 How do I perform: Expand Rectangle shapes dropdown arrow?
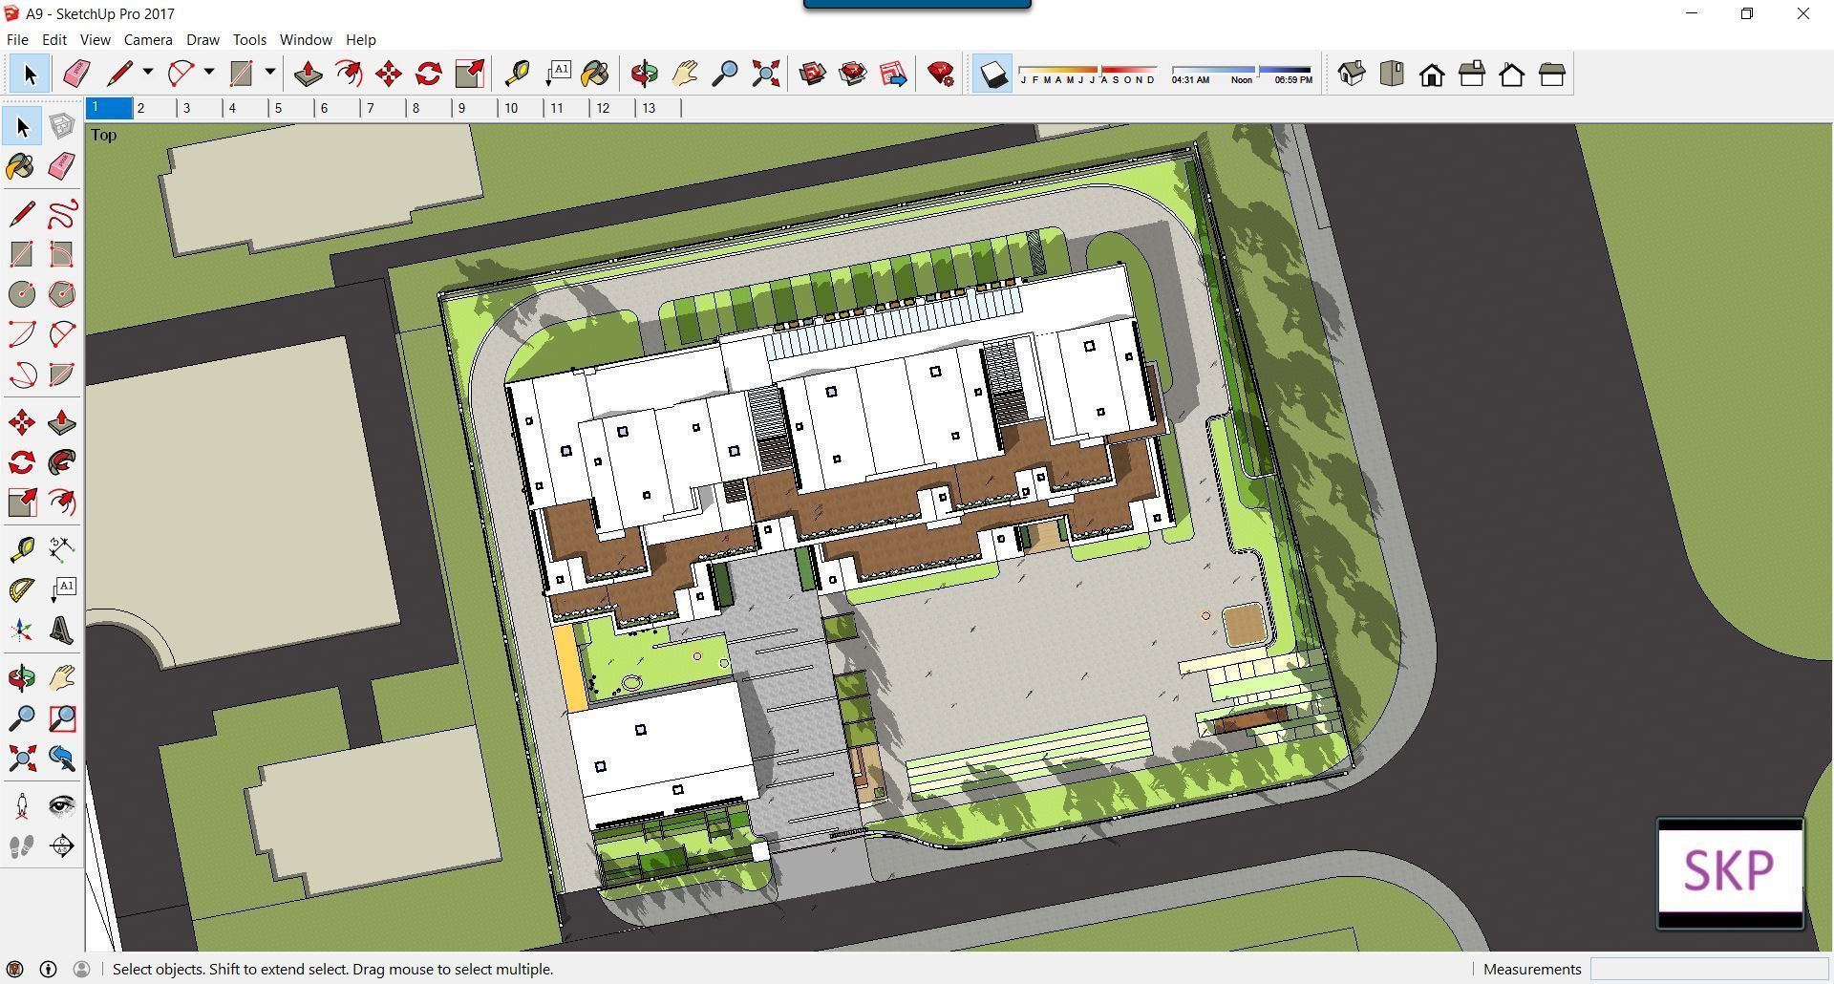point(269,73)
